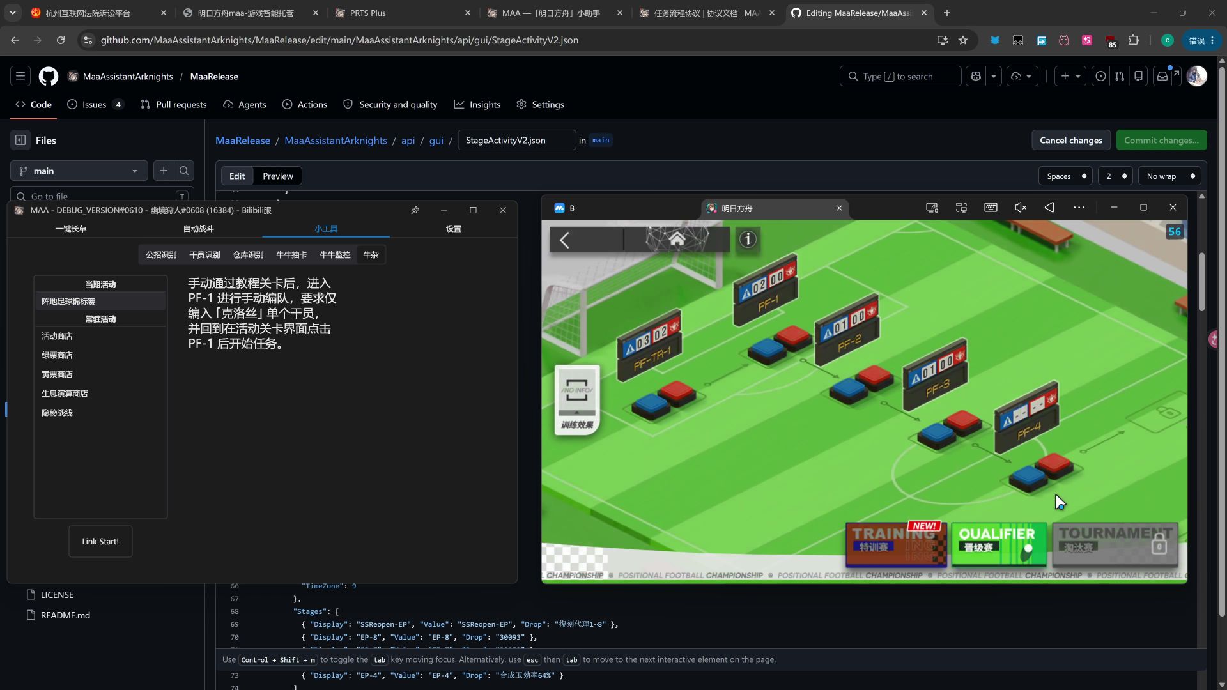Tap the in-game home icon

677,240
